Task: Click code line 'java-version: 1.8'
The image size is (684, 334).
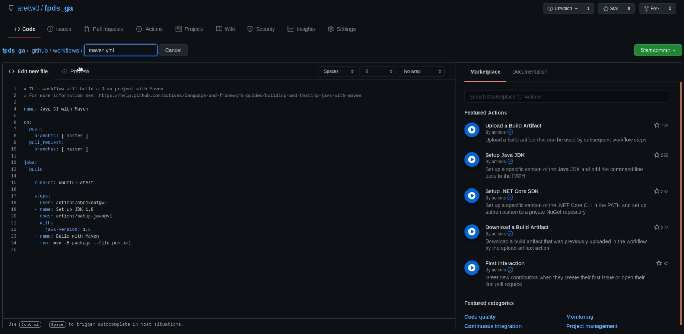Action: 68,230
